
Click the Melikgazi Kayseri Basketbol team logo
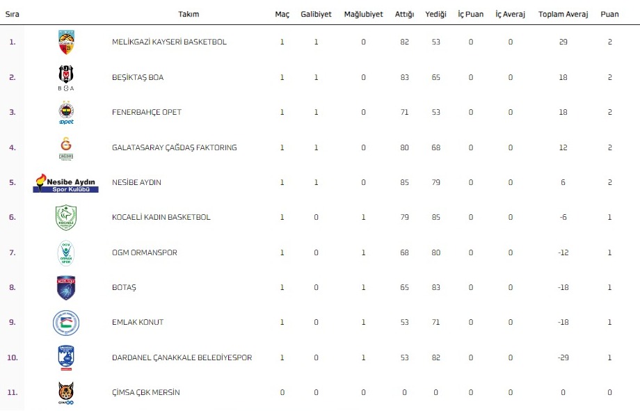point(66,42)
